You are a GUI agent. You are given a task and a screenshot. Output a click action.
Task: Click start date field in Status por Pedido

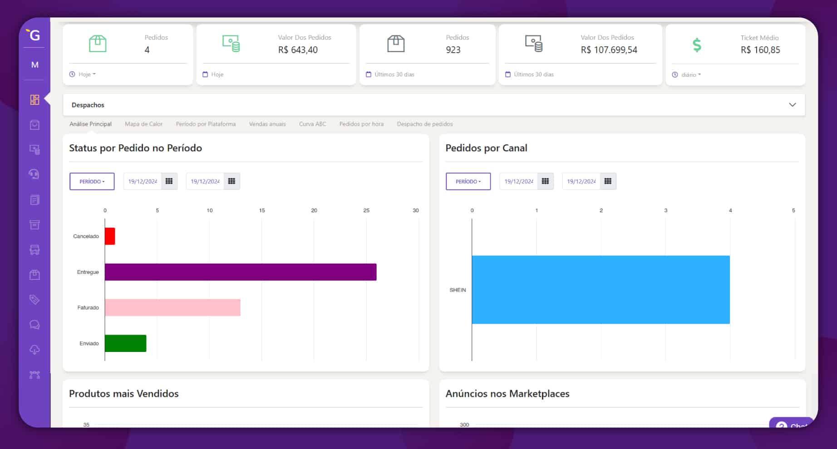click(x=143, y=181)
